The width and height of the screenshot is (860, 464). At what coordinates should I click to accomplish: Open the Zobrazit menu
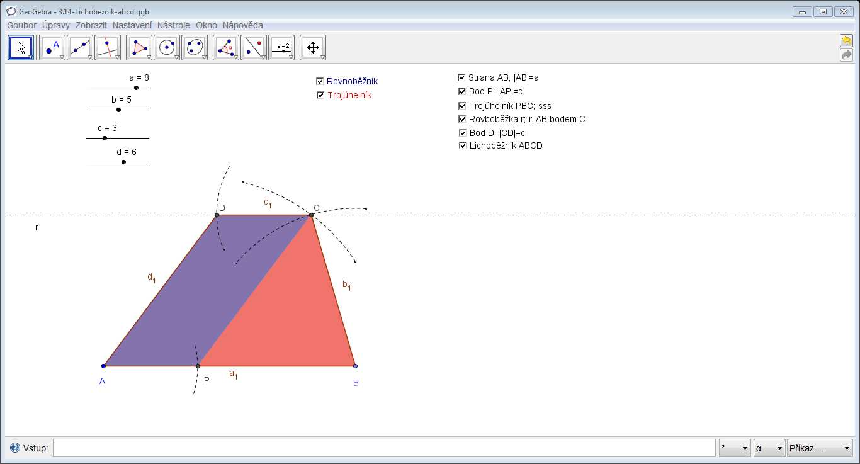pos(92,25)
